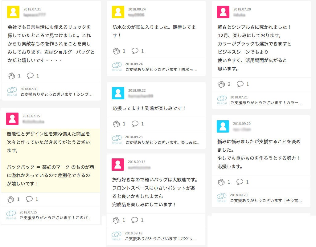
Task: Click clap icon on 2018.07.31 comment
Action: coord(12,76)
